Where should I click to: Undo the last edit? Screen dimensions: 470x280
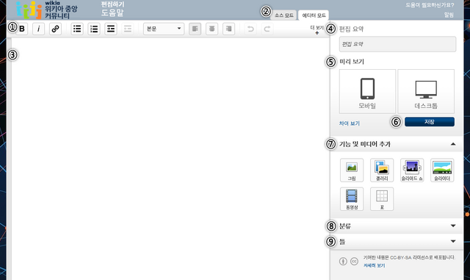(250, 29)
